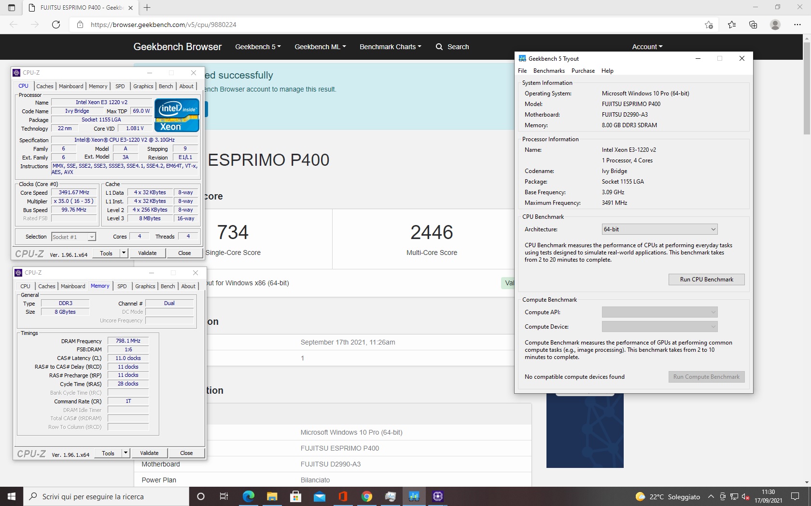Open Help menu in Geekbench 5 Tryout
This screenshot has width=811, height=506.
[x=607, y=71]
